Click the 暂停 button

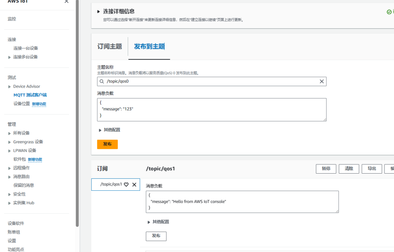pos(326,168)
